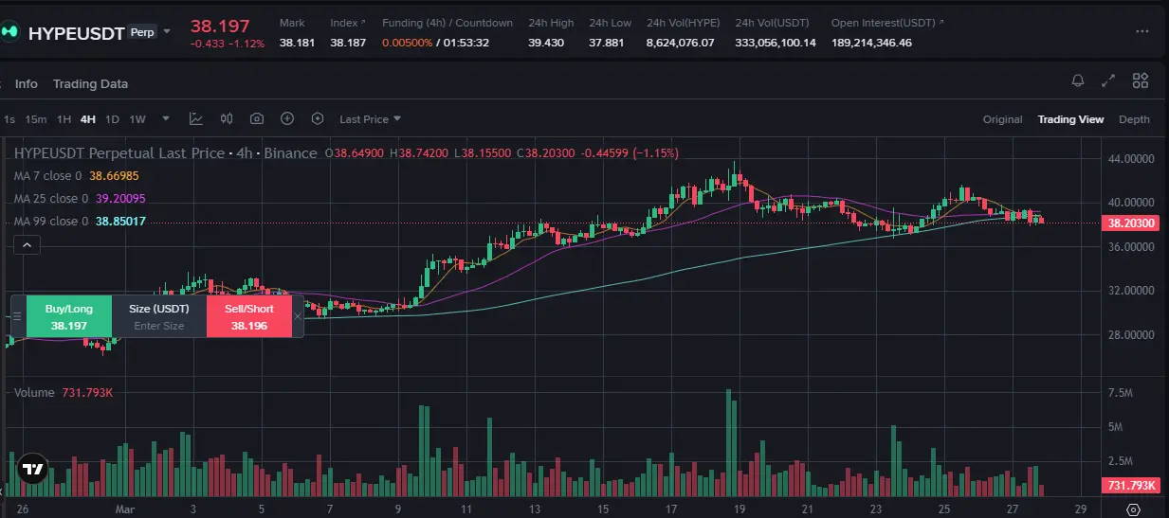Collapse the indicator legend with chevron
Image resolution: width=1169 pixels, height=518 pixels.
coord(27,245)
